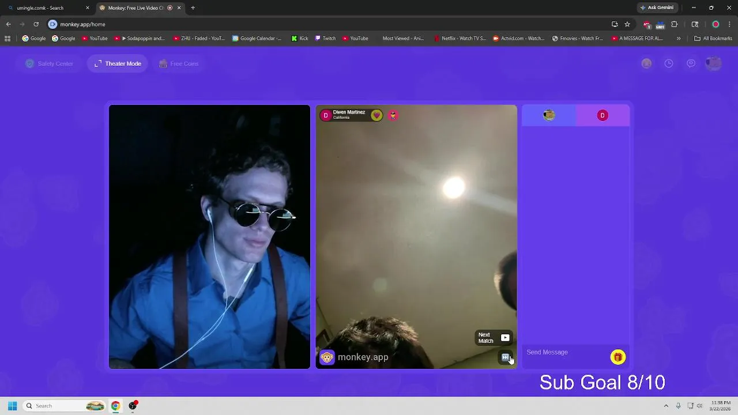Expand the hidden bookmarks chevron

(x=678, y=39)
